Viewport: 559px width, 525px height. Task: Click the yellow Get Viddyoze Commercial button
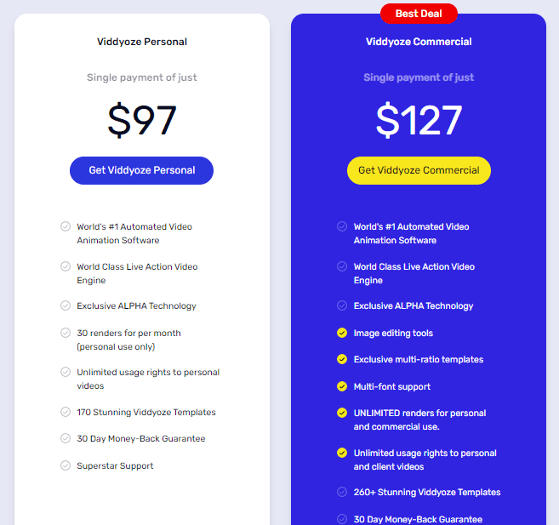click(419, 170)
